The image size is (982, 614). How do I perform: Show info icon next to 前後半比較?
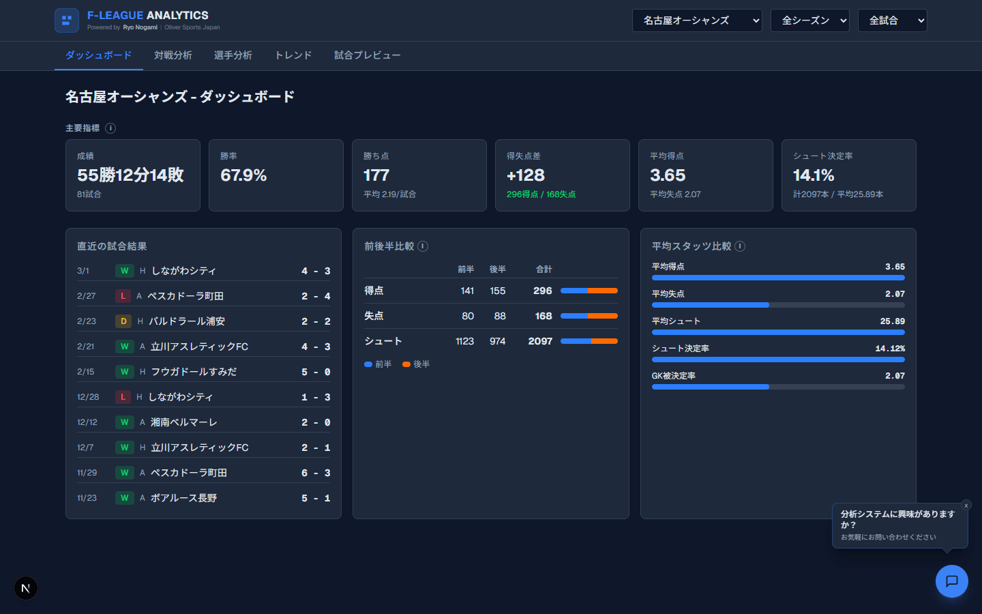coord(423,246)
